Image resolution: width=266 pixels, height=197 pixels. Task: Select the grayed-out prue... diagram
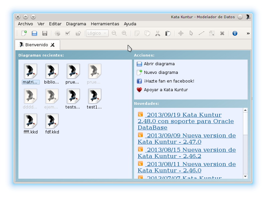tap(94, 74)
